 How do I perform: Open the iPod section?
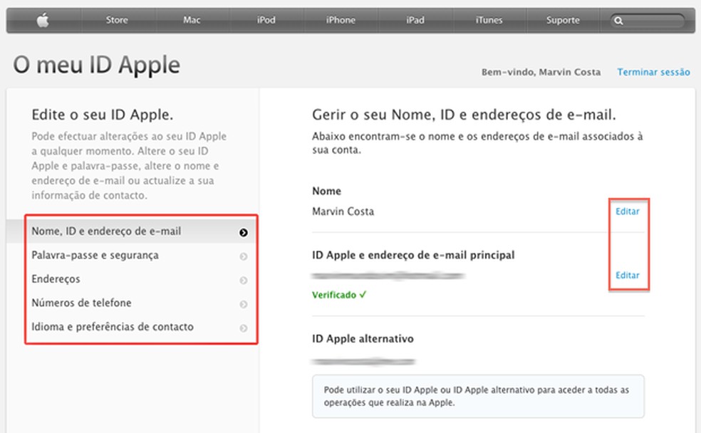click(266, 20)
